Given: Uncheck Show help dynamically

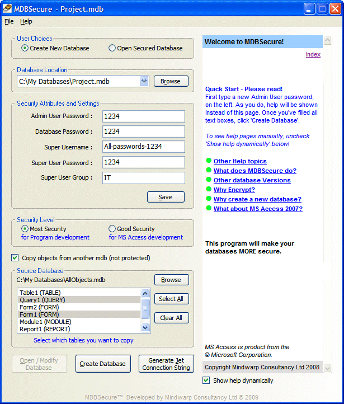Looking at the screenshot, I should [206, 380].
